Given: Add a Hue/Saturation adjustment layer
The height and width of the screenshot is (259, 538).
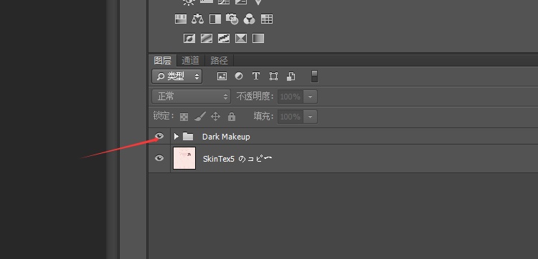Looking at the screenshot, I should (x=181, y=19).
